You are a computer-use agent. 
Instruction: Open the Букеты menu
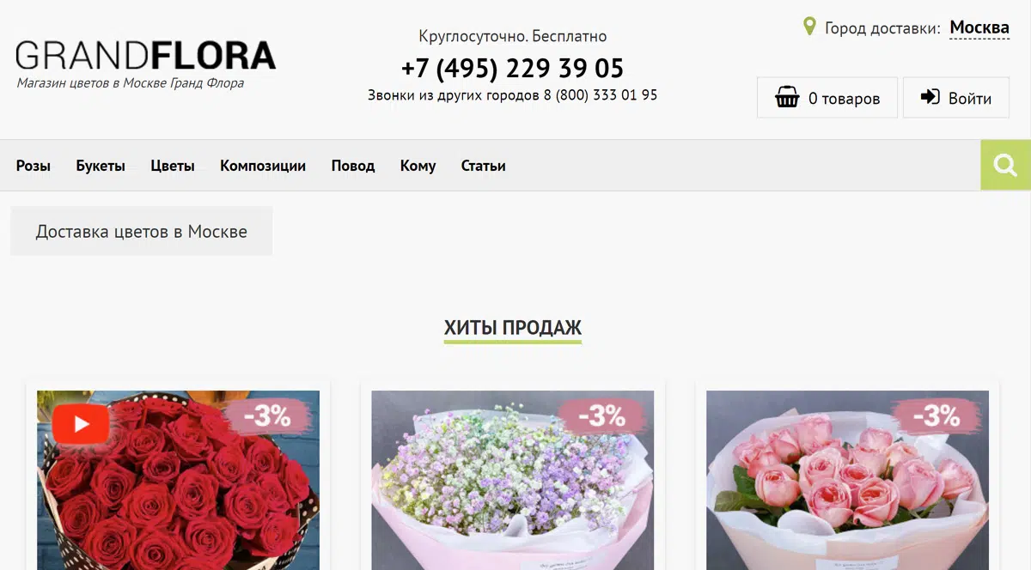(101, 166)
